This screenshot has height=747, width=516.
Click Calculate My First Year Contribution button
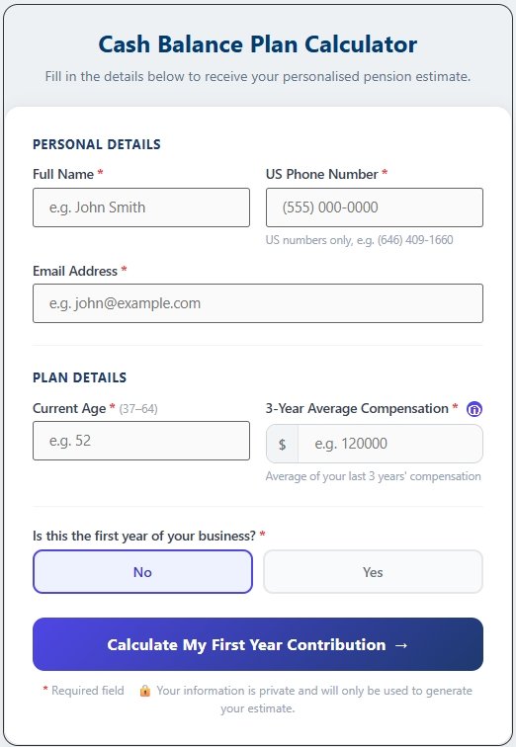click(x=258, y=644)
